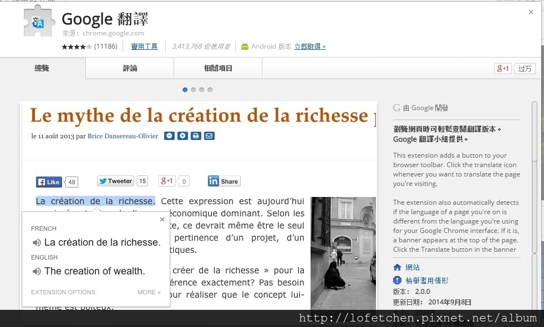Screen dimensions: 544x327
Task: Select the third screenshot carousel dot
Action: click(201, 90)
